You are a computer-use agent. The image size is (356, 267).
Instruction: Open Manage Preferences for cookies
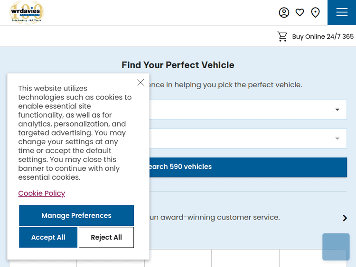click(x=76, y=215)
